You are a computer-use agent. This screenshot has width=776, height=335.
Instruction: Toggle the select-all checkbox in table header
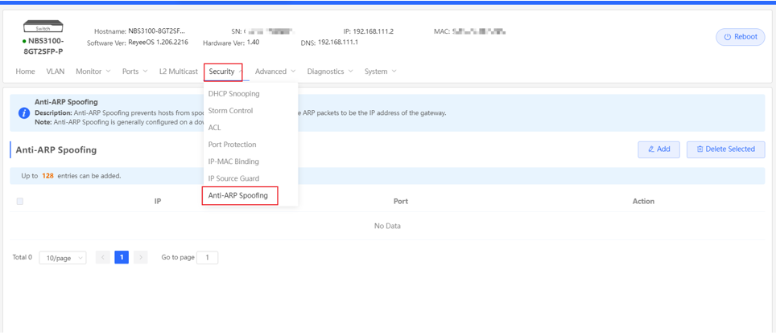pyautogui.click(x=20, y=202)
